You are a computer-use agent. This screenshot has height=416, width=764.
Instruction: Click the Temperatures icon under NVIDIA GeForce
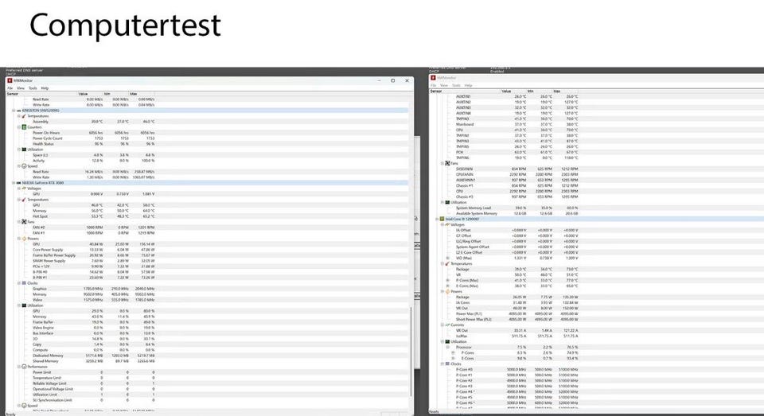pos(24,200)
